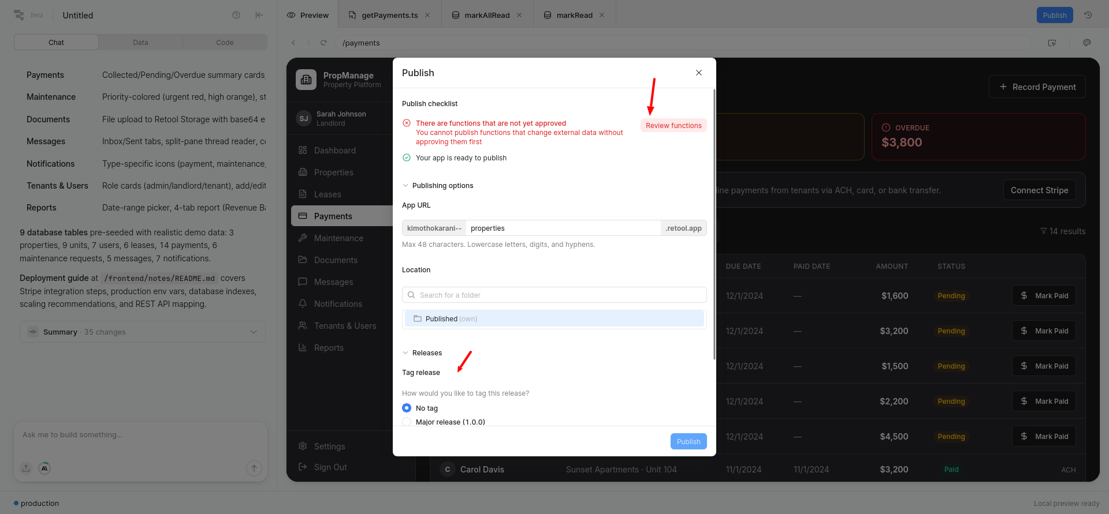Click the Retool logo icon

point(19,15)
